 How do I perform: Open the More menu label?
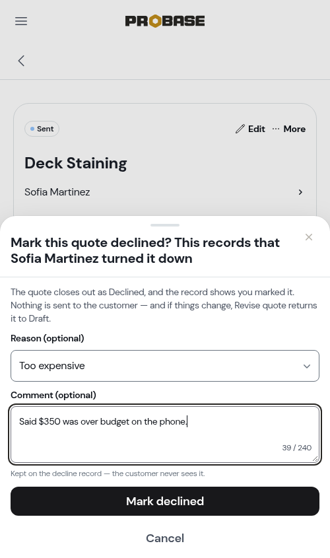pyautogui.click(x=294, y=129)
